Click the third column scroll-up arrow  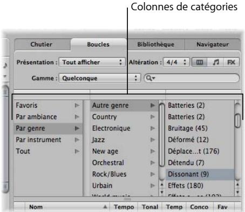tap(237, 184)
